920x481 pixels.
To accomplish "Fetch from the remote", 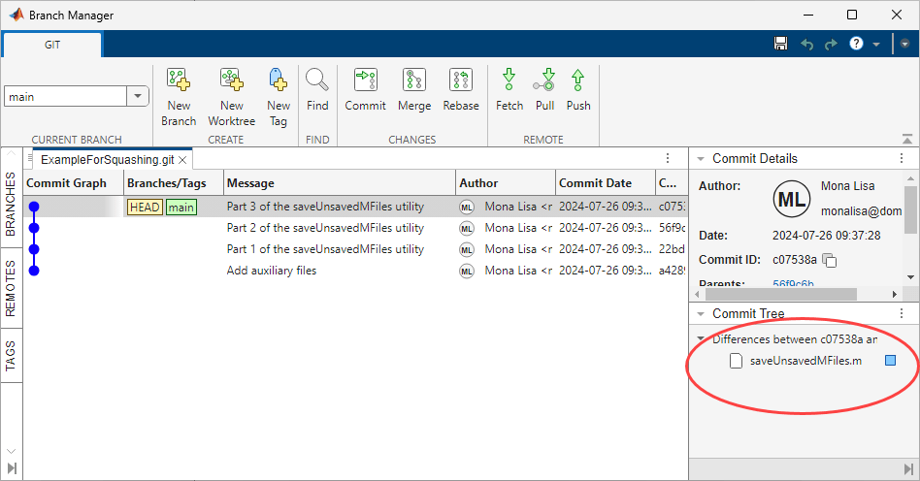I will [509, 81].
